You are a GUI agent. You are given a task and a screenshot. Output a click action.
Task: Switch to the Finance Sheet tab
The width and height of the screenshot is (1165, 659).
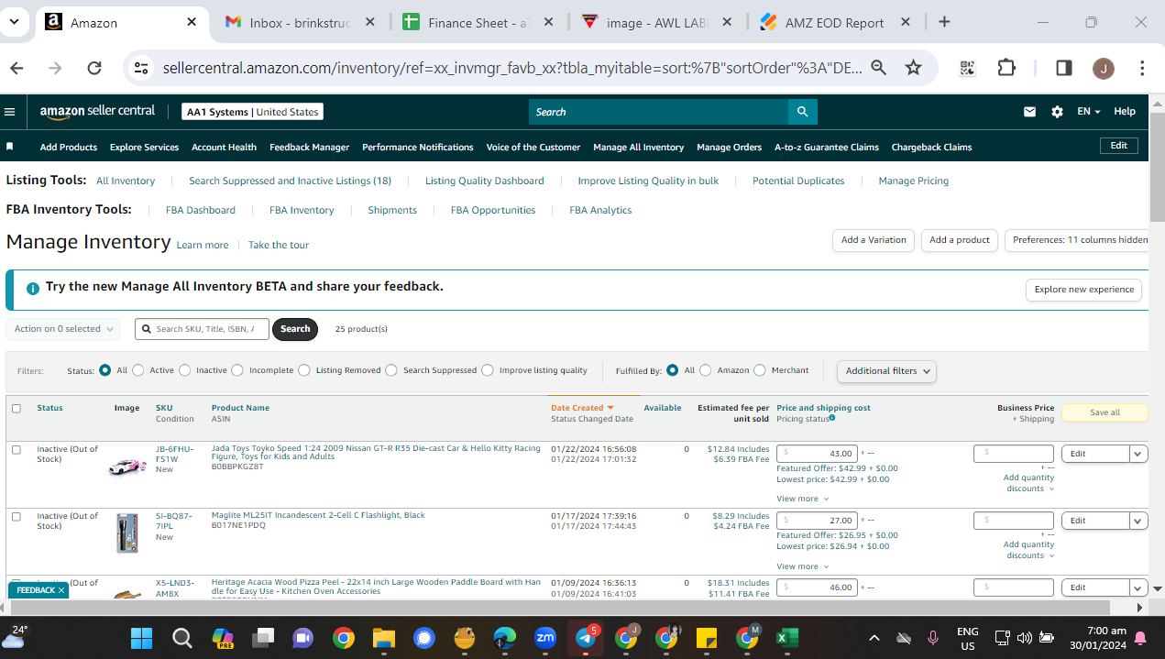[478, 23]
